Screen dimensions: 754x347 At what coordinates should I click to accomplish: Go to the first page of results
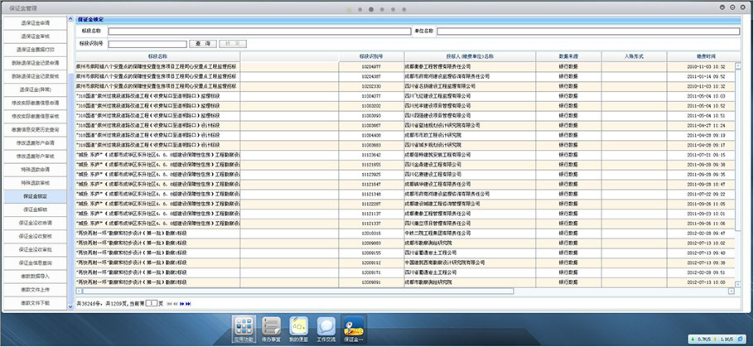(169, 304)
